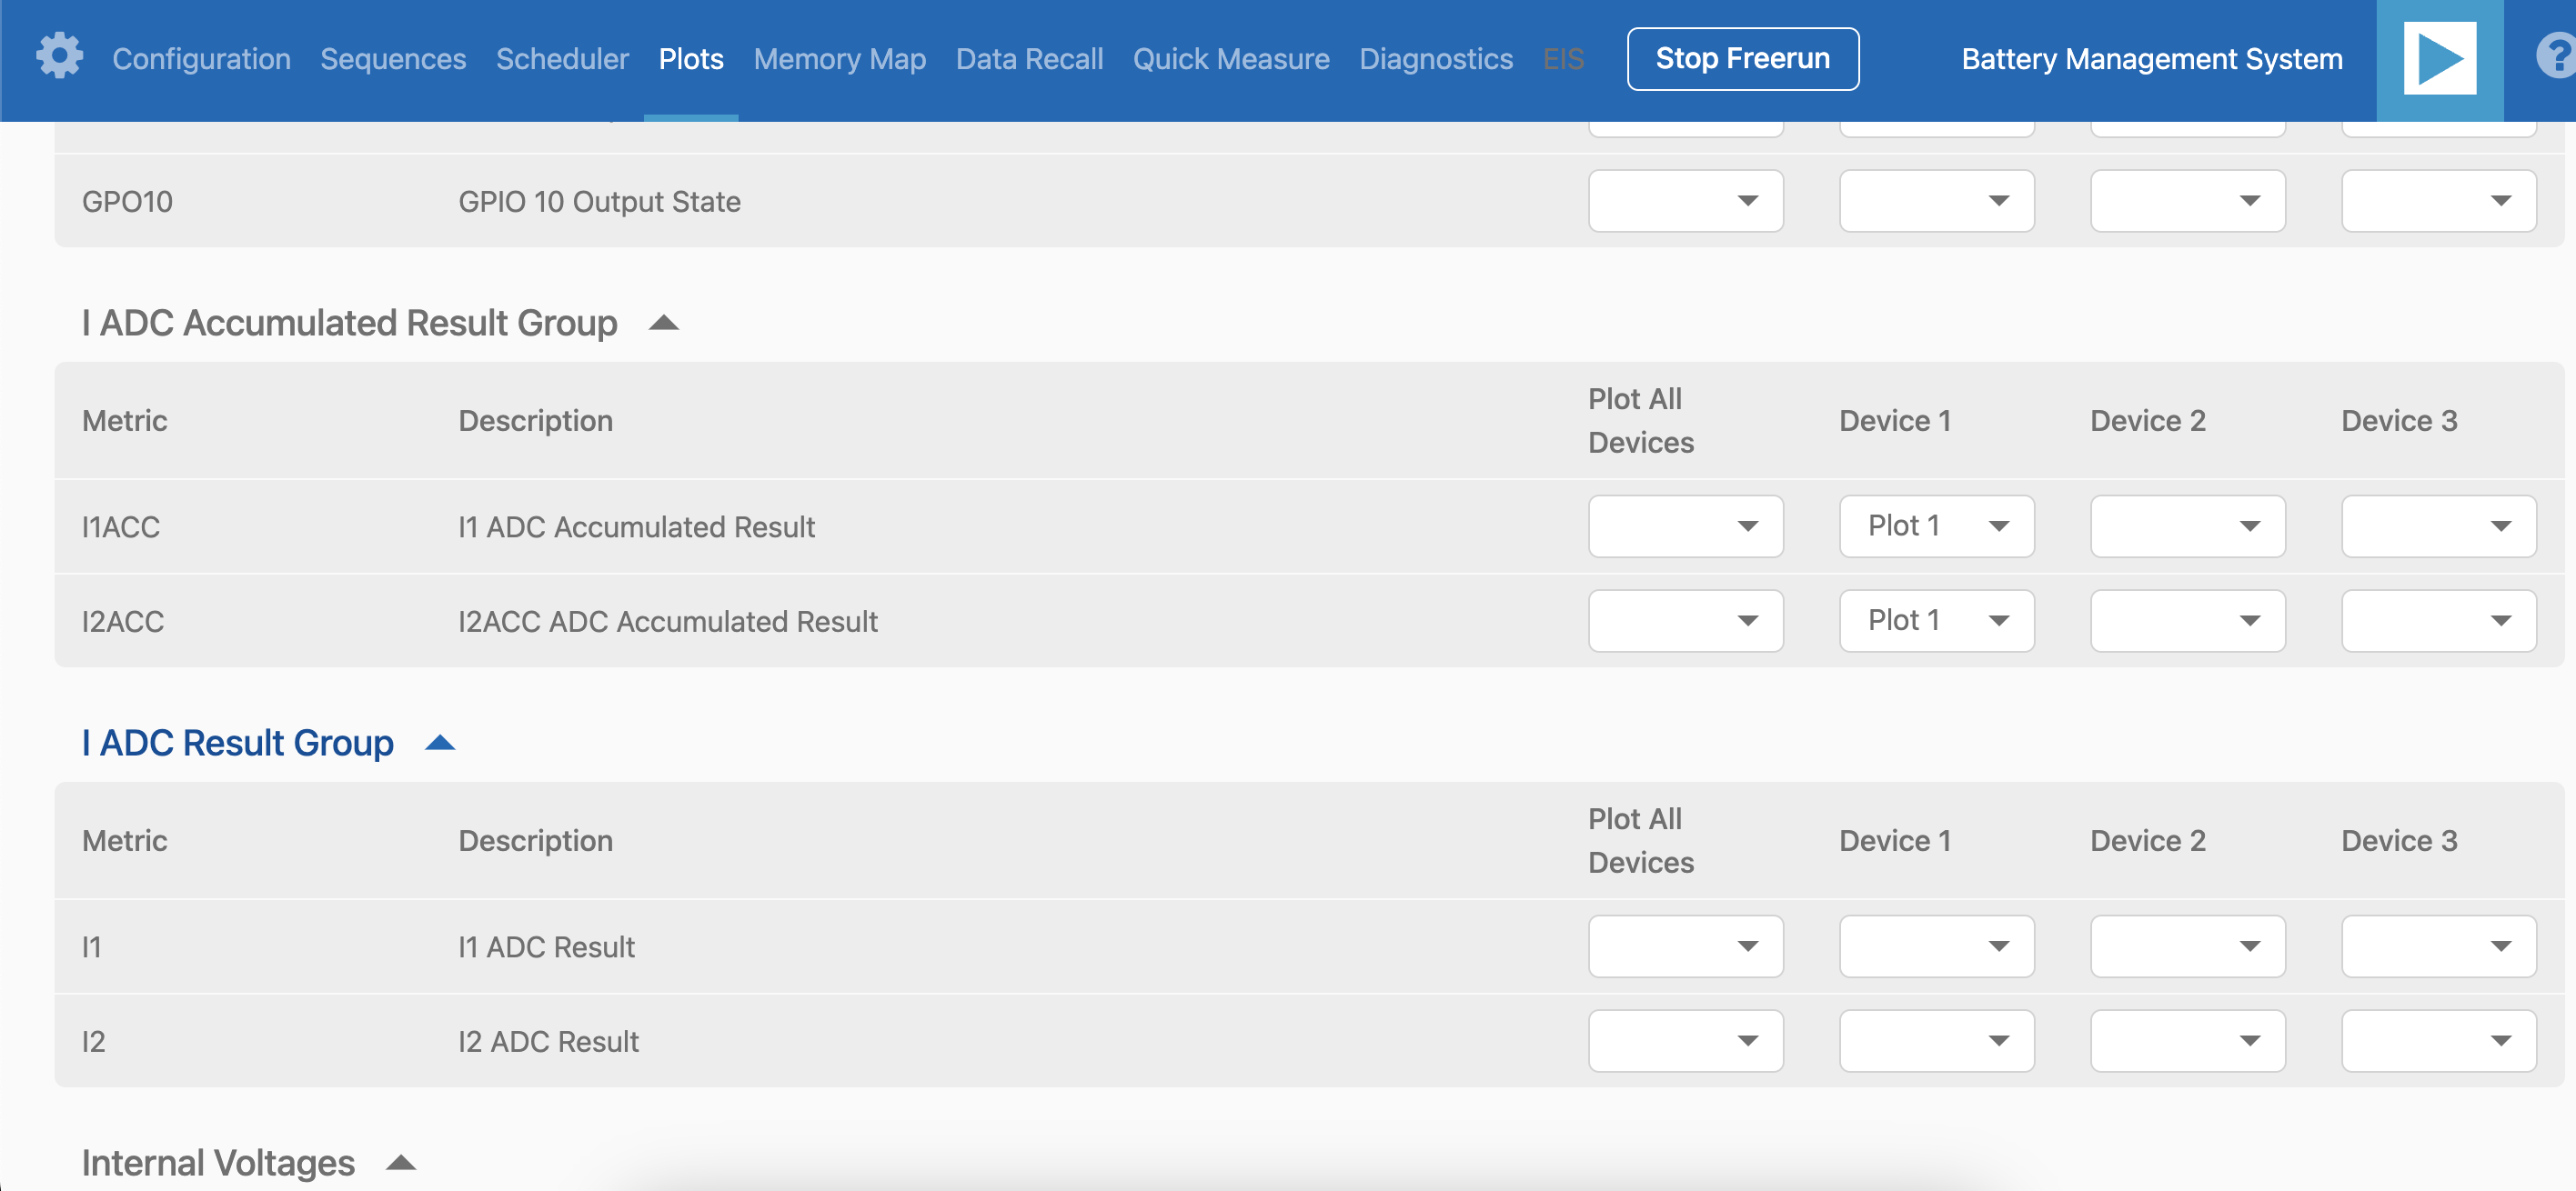Open the Plot All Devices dropdown for I1ACC
This screenshot has height=1191, width=2576.
click(x=1686, y=525)
